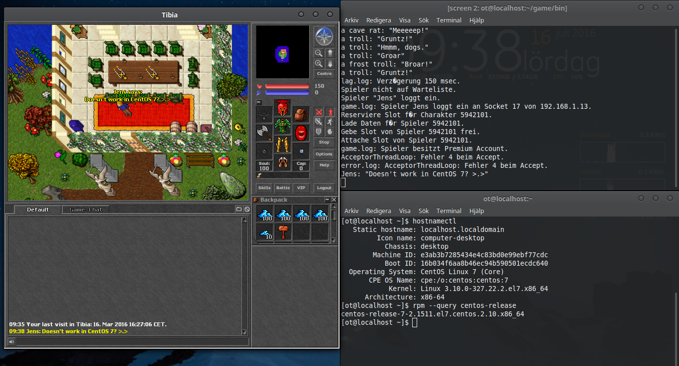Click the ignore list icon above chat
The image size is (679, 366).
(246, 210)
